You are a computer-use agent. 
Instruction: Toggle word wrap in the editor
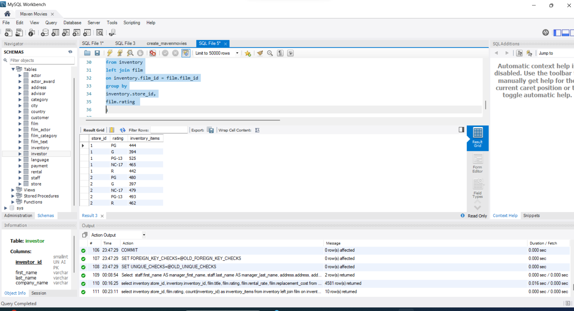290,53
